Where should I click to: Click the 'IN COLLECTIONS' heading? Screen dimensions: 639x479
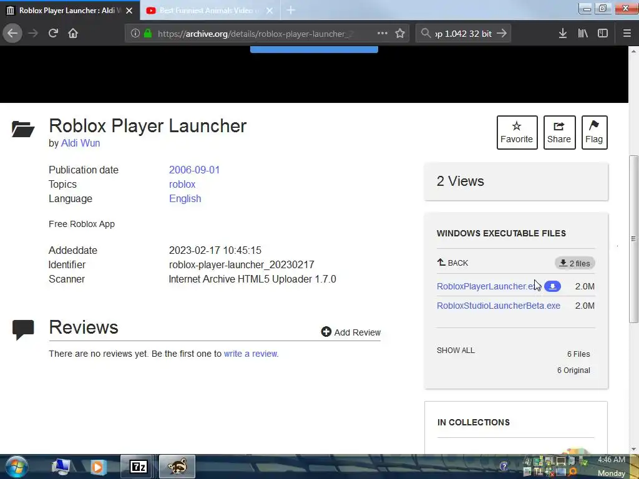474,422
